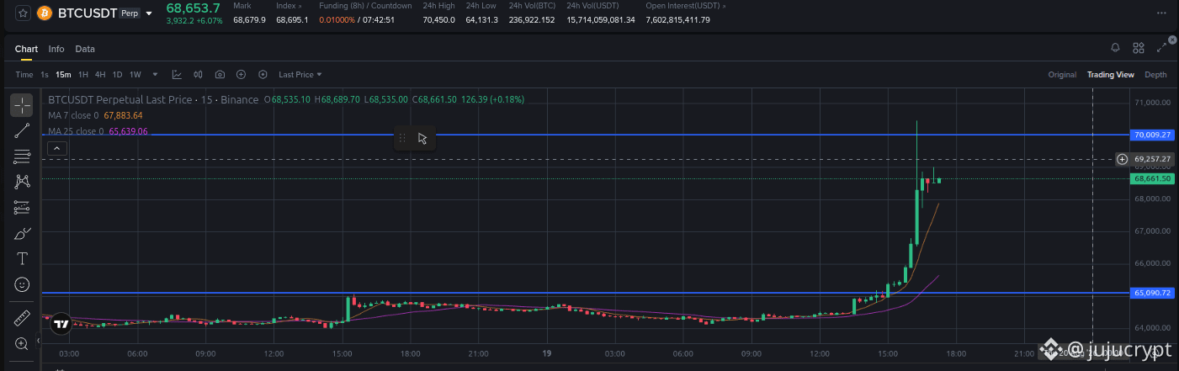Viewport: 1179px width, 371px height.
Task: Switch to the Chart tab
Action: (x=26, y=49)
